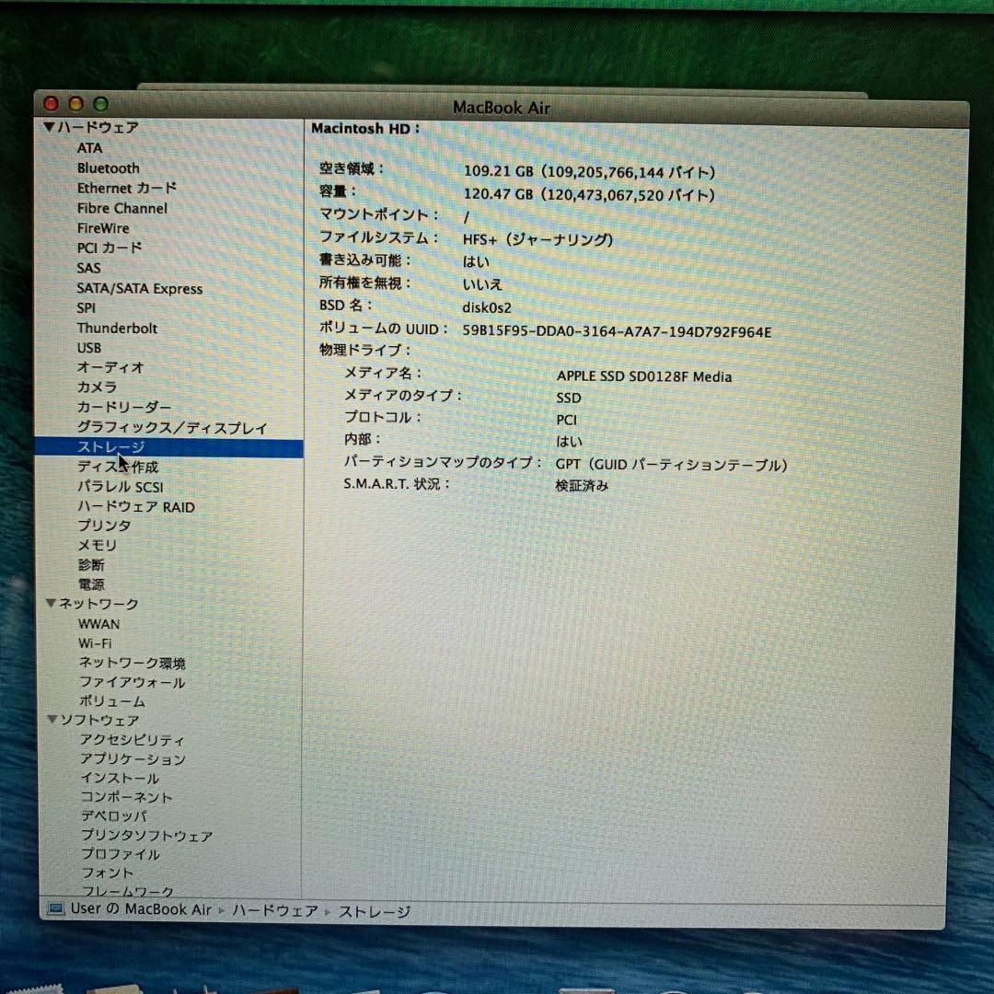994x994 pixels.
Task: Select USB in the sidebar
Action: pyautogui.click(x=90, y=347)
